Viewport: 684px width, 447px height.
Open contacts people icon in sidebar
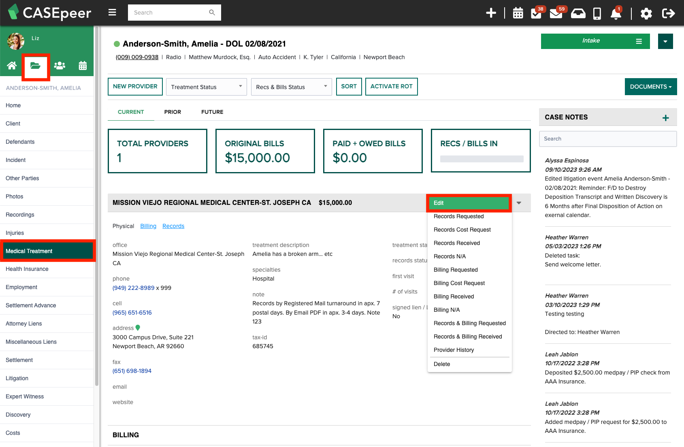coord(60,65)
